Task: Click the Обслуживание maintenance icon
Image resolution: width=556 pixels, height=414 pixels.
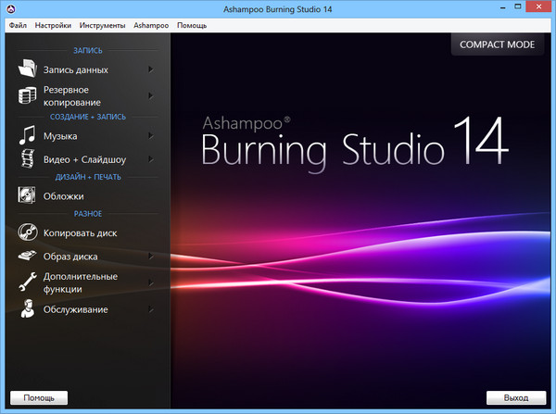Action: pos(27,309)
